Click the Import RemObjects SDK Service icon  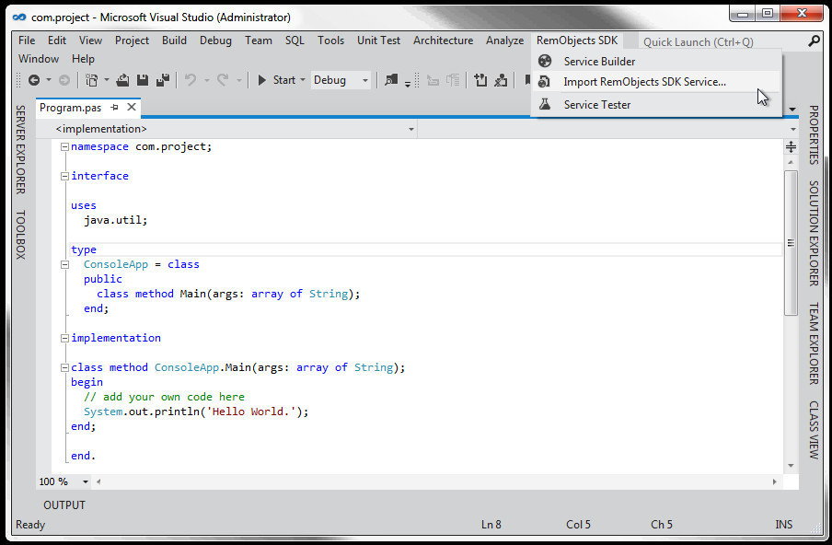544,82
